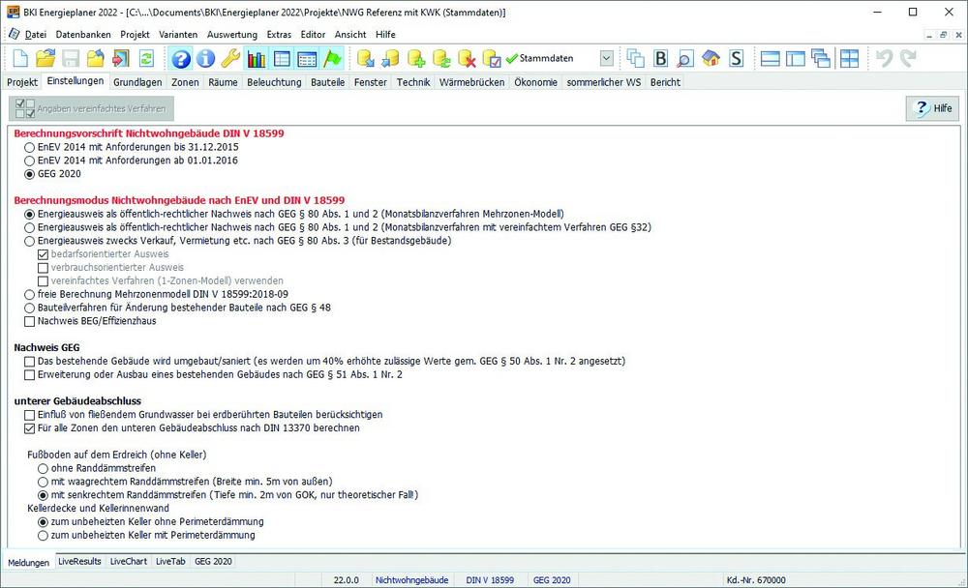Open a project via the open folder icon
Viewport: 968px width, 588px height.
pos(45,59)
